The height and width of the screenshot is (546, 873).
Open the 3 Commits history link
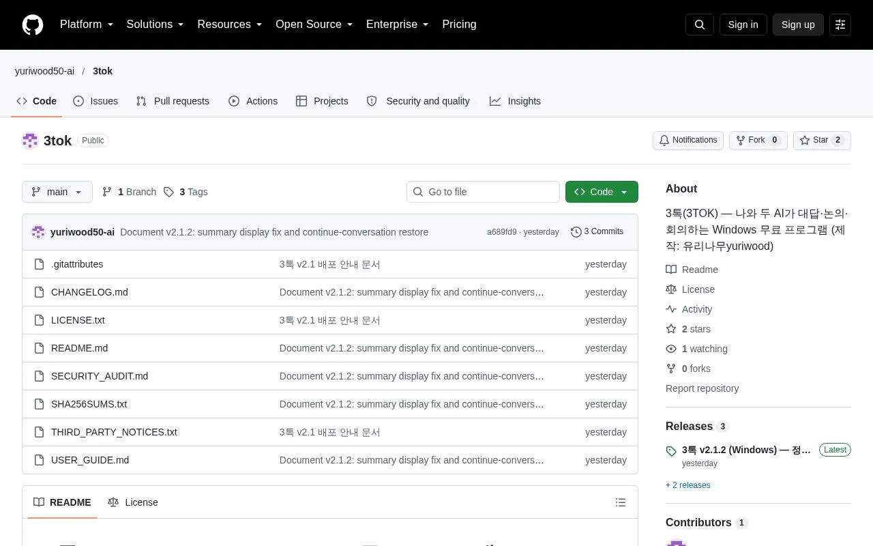(x=597, y=232)
